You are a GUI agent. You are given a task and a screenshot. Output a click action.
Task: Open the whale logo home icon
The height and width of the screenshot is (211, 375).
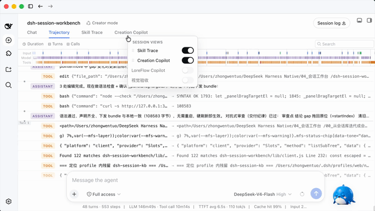point(9,26)
